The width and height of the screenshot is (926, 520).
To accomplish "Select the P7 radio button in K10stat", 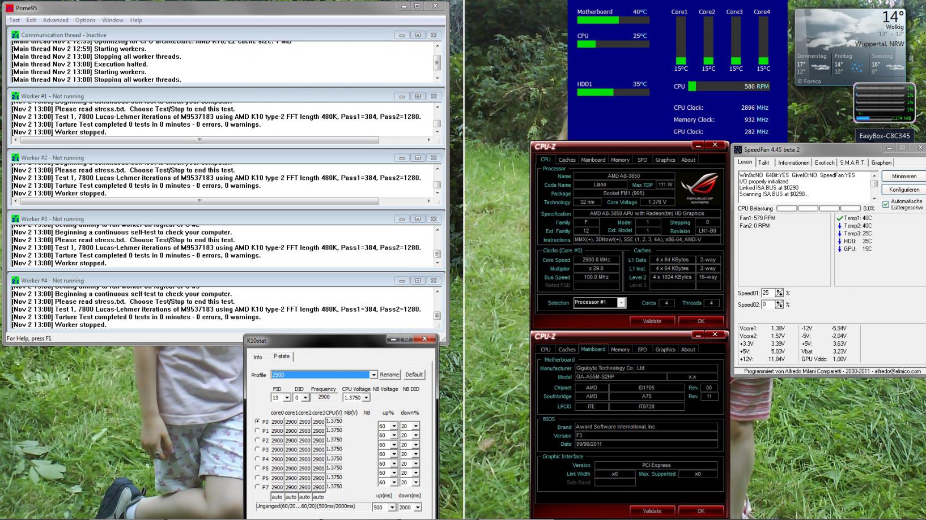I will coord(257,487).
